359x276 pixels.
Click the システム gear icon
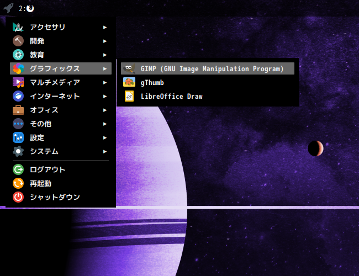click(18, 151)
